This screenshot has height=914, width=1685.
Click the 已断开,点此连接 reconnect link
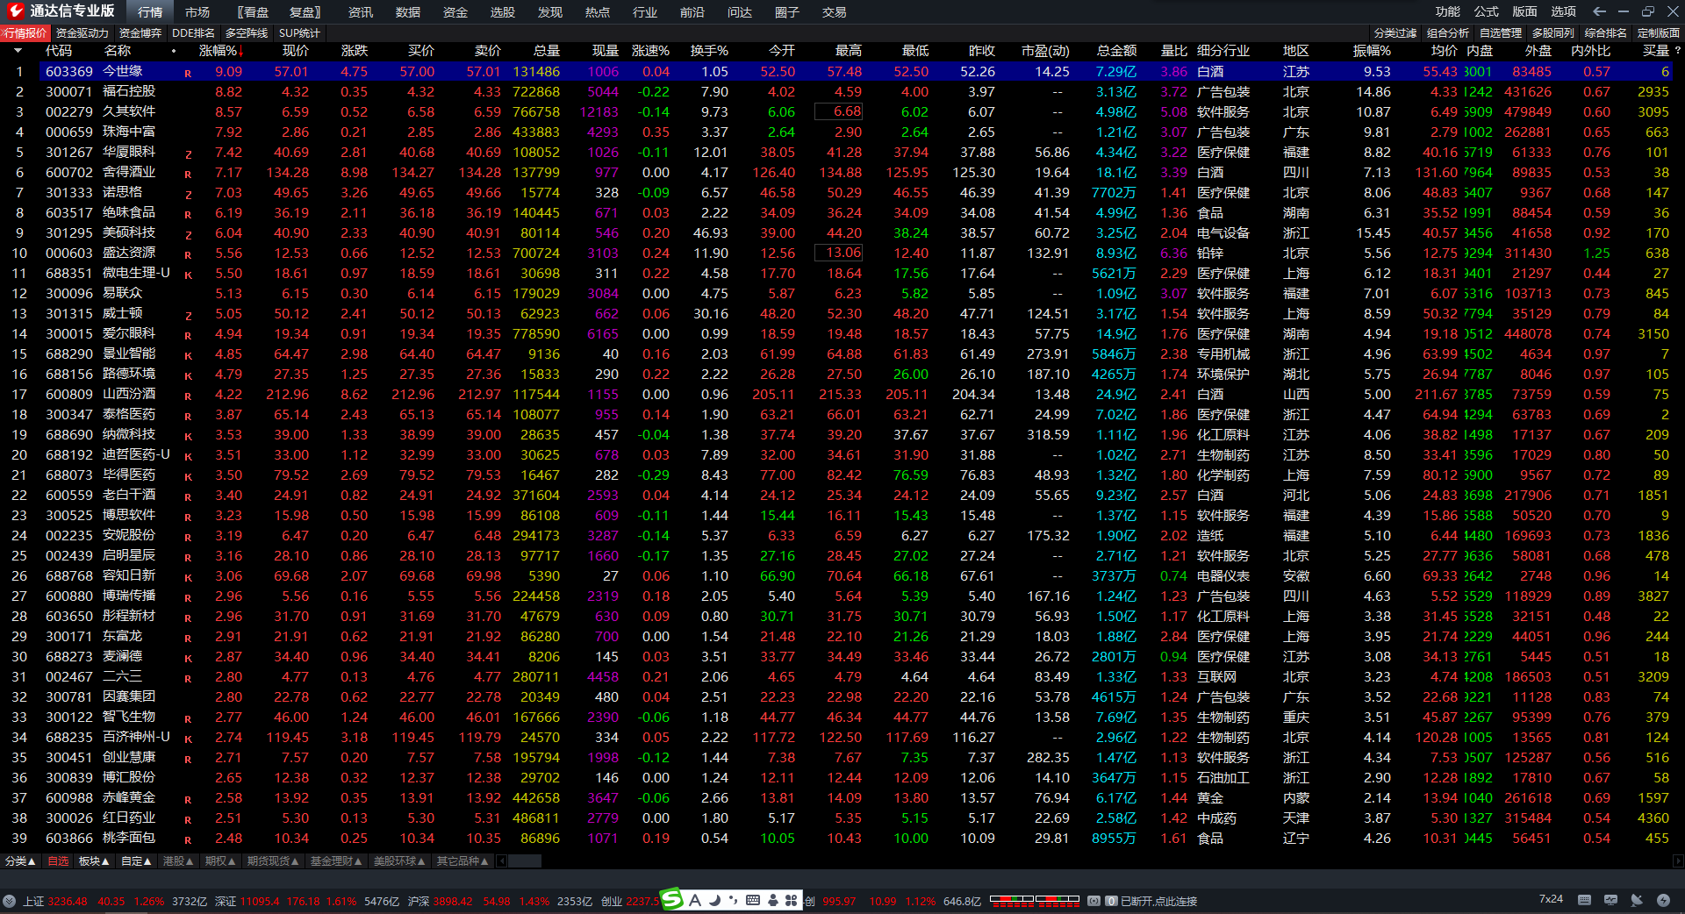(x=1159, y=901)
